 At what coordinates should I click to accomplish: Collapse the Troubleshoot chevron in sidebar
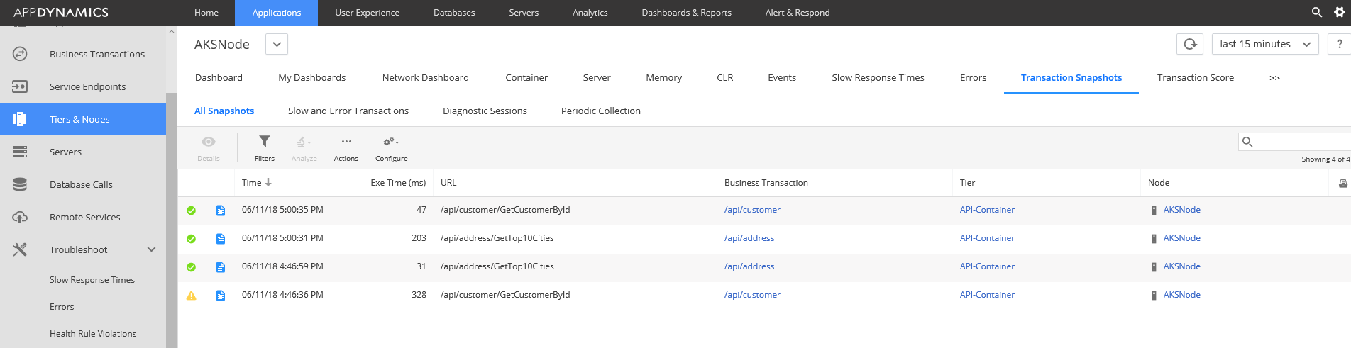[151, 249]
